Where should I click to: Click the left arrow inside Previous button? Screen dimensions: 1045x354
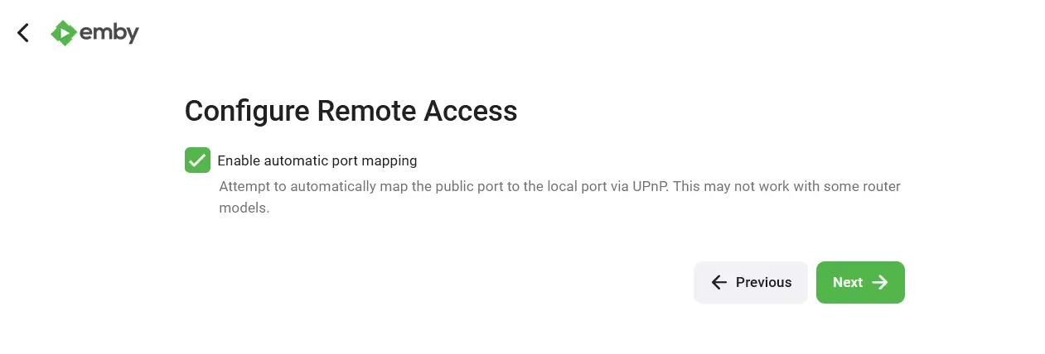coord(719,283)
